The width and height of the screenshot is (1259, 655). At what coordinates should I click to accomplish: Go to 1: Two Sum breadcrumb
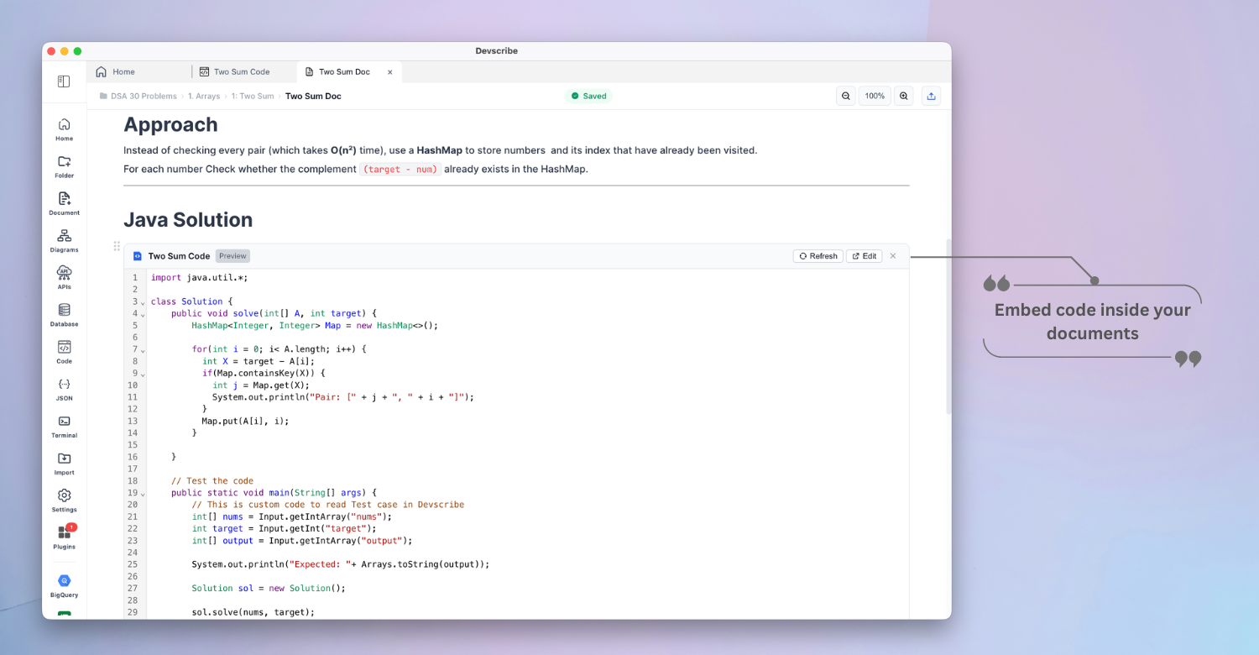tap(253, 96)
